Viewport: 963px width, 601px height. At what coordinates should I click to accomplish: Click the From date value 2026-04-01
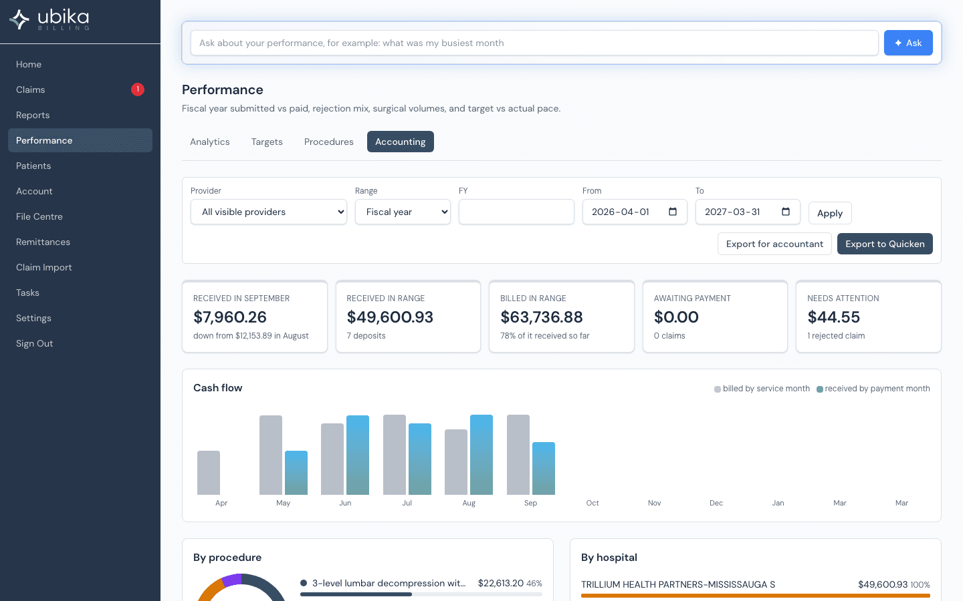pyautogui.click(x=621, y=212)
